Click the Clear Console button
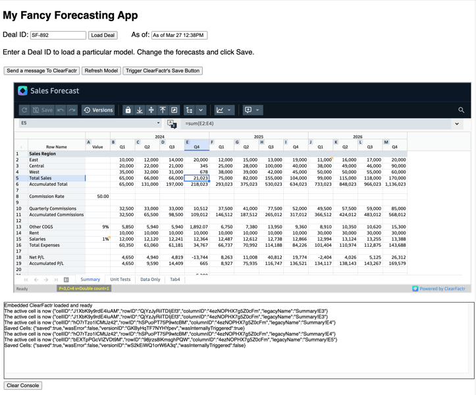476x395 pixels. click(23, 386)
